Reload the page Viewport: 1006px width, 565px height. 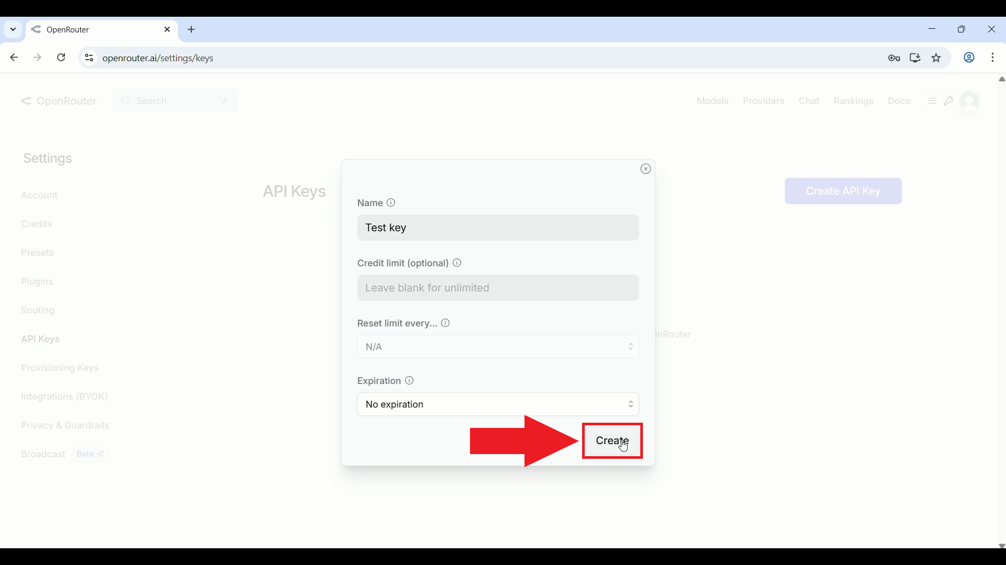pyautogui.click(x=61, y=58)
